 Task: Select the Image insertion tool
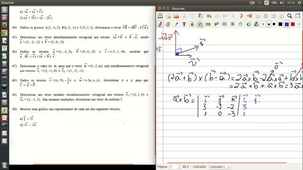192,24
